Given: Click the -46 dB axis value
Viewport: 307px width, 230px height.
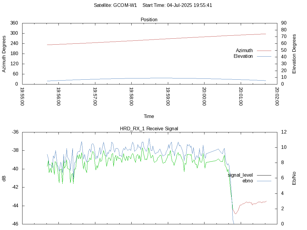Looking at the screenshot, I should (15, 224).
